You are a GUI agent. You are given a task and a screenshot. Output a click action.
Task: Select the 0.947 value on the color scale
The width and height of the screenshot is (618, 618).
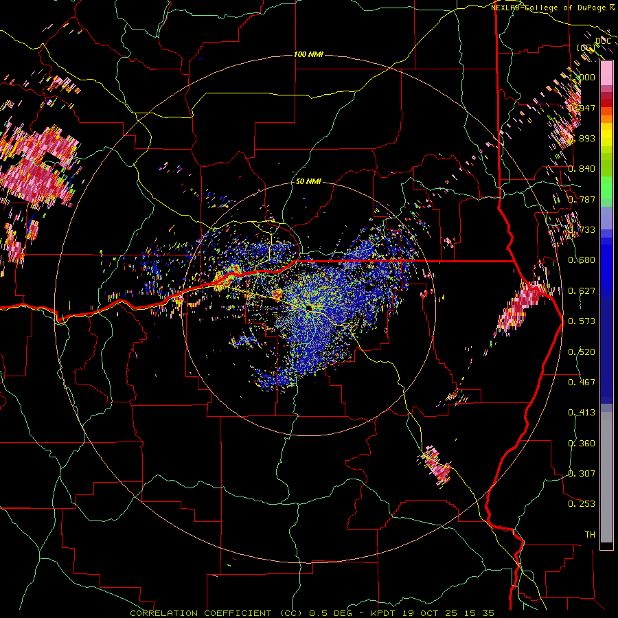coord(582,108)
